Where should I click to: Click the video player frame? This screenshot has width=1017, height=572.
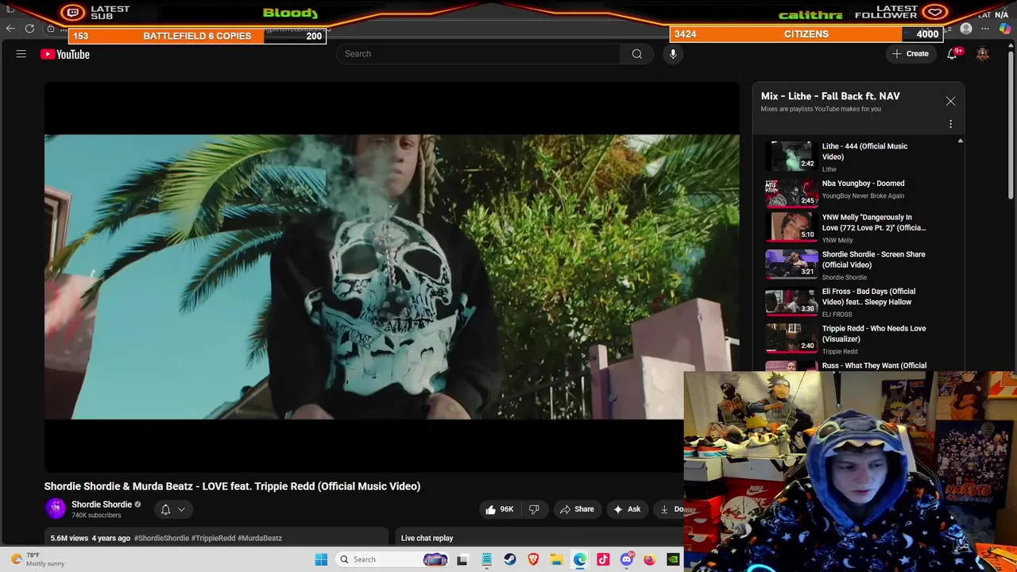pos(392,276)
